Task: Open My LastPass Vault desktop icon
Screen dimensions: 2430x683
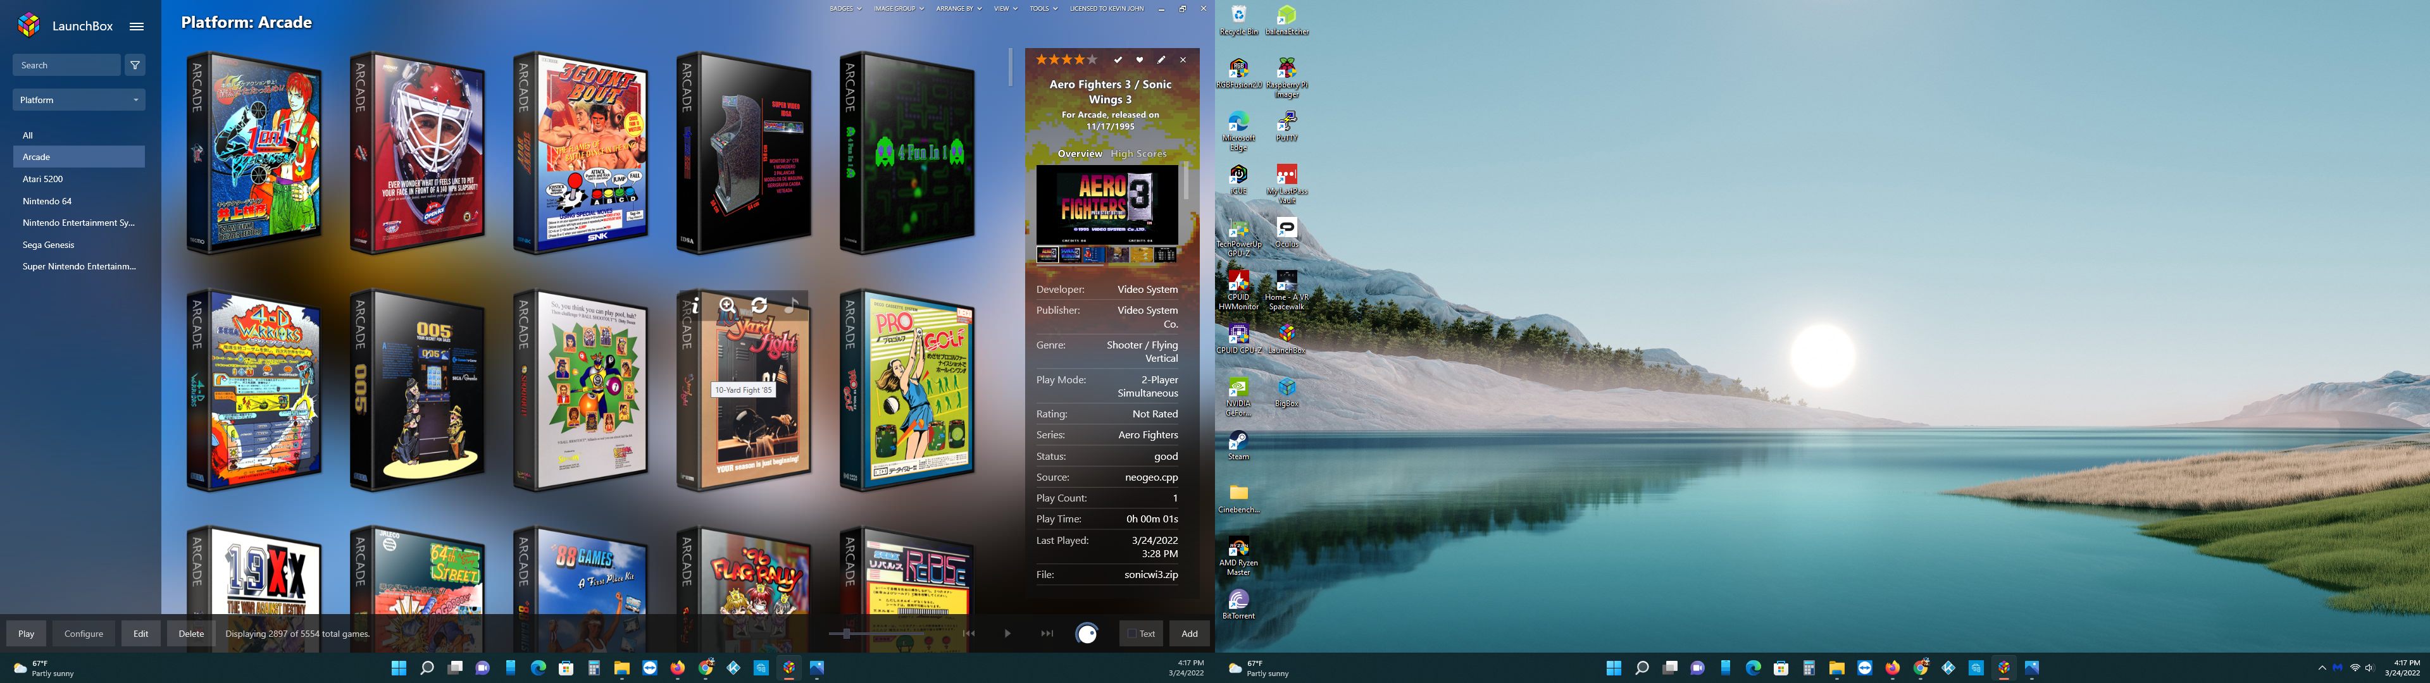Action: [1287, 184]
